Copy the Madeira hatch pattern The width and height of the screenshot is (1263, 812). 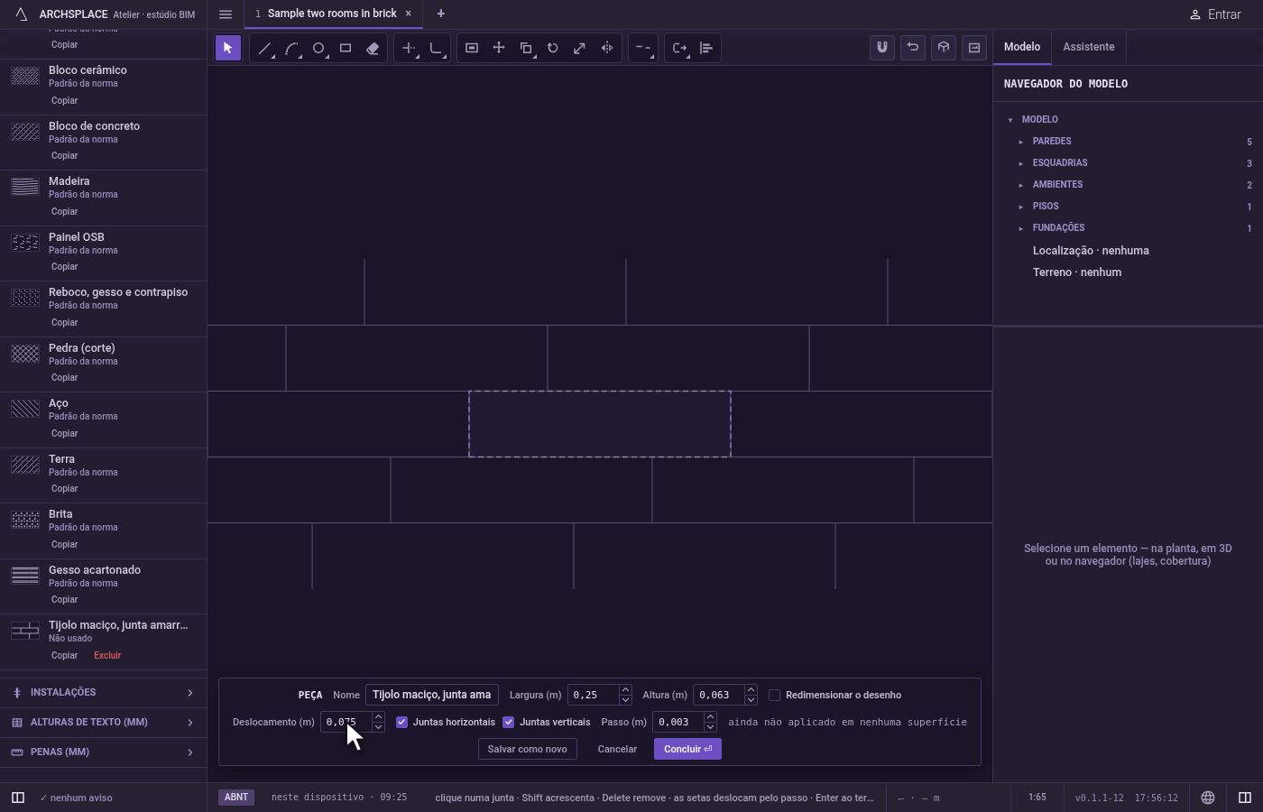64,212
